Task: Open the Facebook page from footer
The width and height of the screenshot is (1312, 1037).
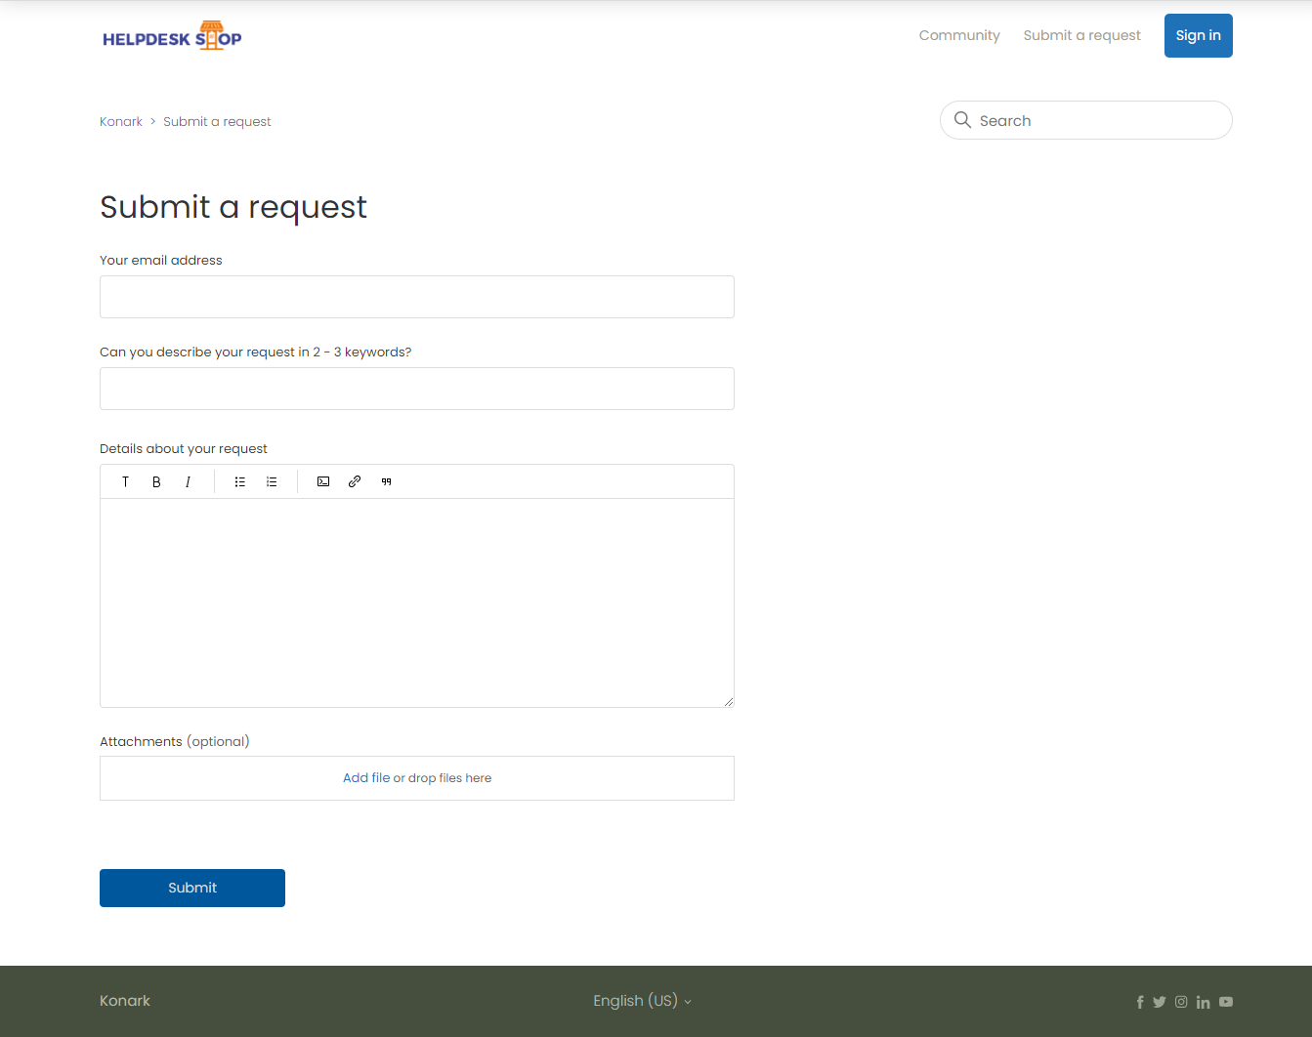Action: click(x=1139, y=1002)
